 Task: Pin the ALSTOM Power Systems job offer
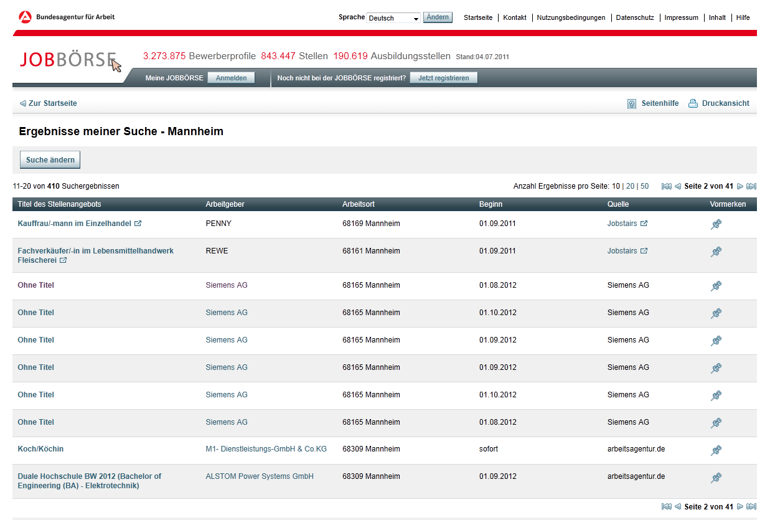[x=716, y=478]
